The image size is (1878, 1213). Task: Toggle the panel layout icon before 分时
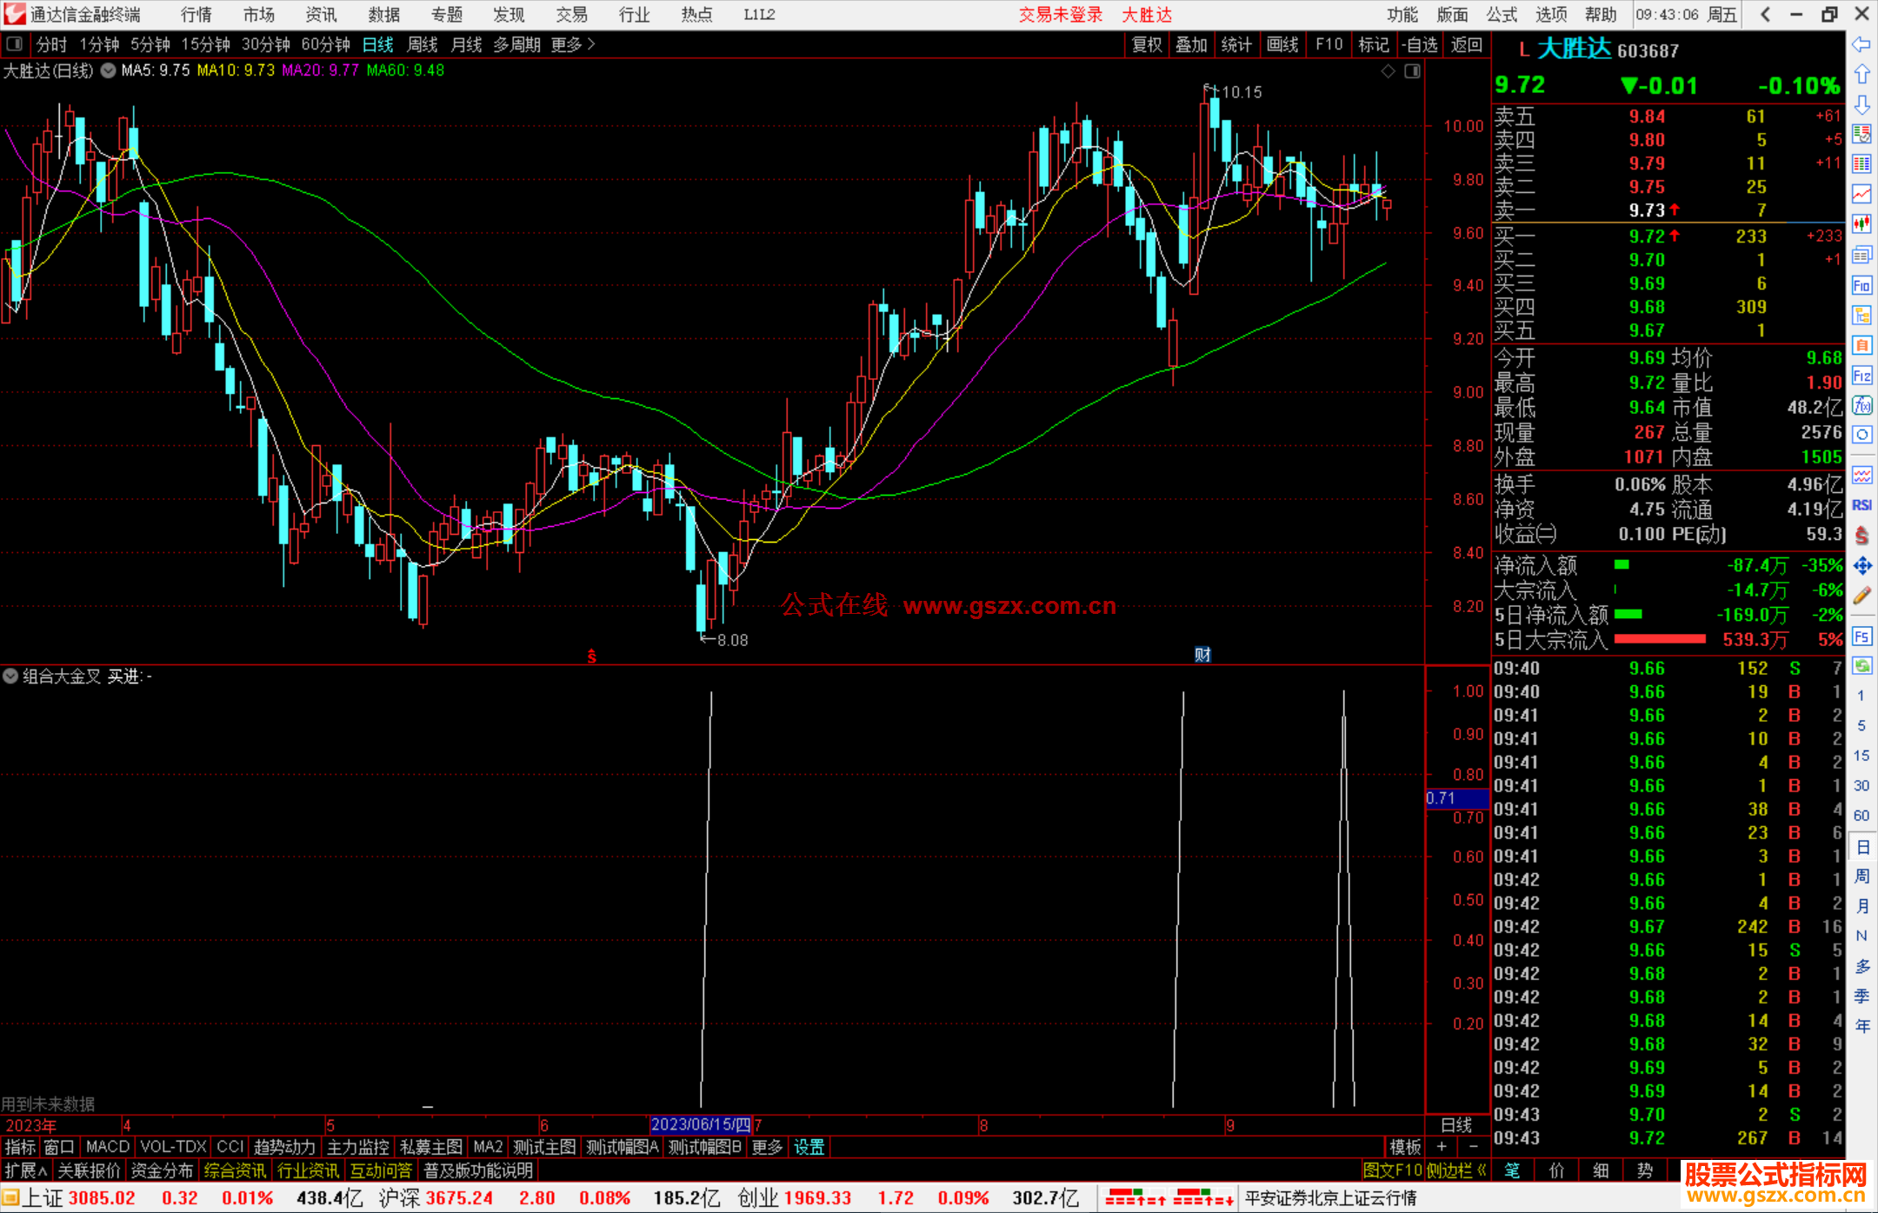(x=14, y=43)
